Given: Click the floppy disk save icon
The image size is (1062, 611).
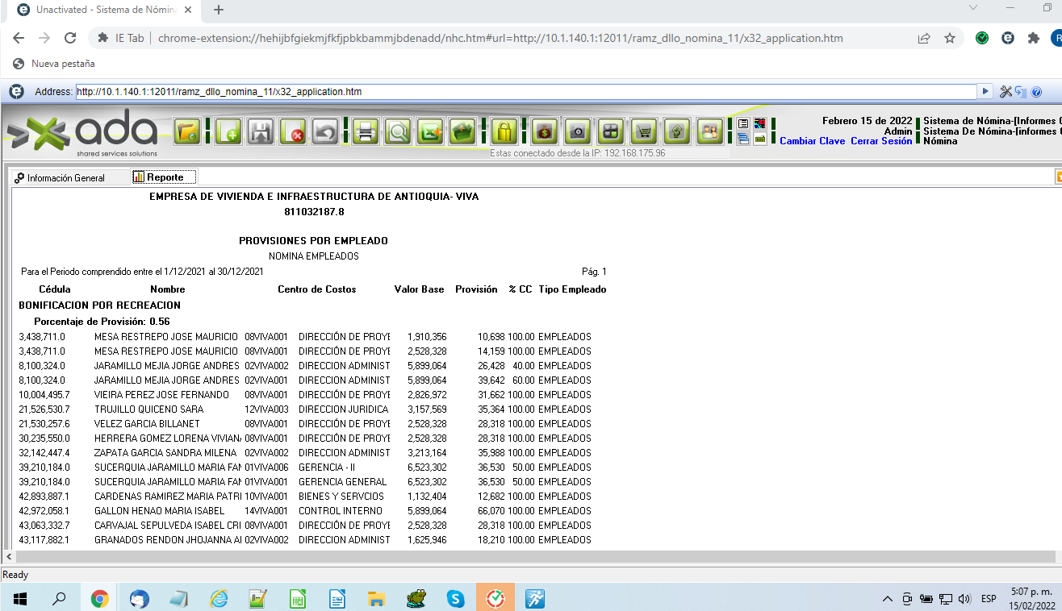Looking at the screenshot, I should [261, 131].
